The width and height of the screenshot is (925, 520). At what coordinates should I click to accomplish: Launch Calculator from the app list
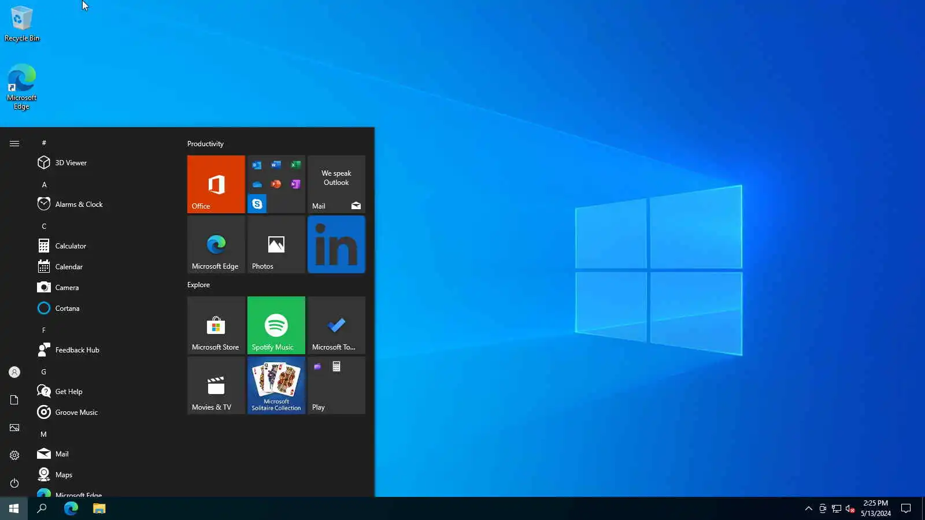click(104, 246)
